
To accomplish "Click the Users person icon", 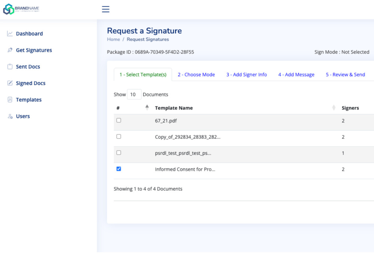I will pos(10,116).
